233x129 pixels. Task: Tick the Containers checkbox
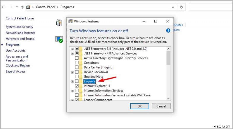77,63
